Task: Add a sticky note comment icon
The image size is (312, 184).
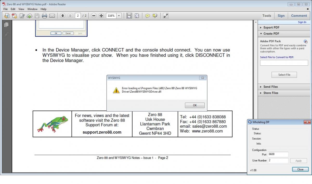Action: click(x=147, y=16)
